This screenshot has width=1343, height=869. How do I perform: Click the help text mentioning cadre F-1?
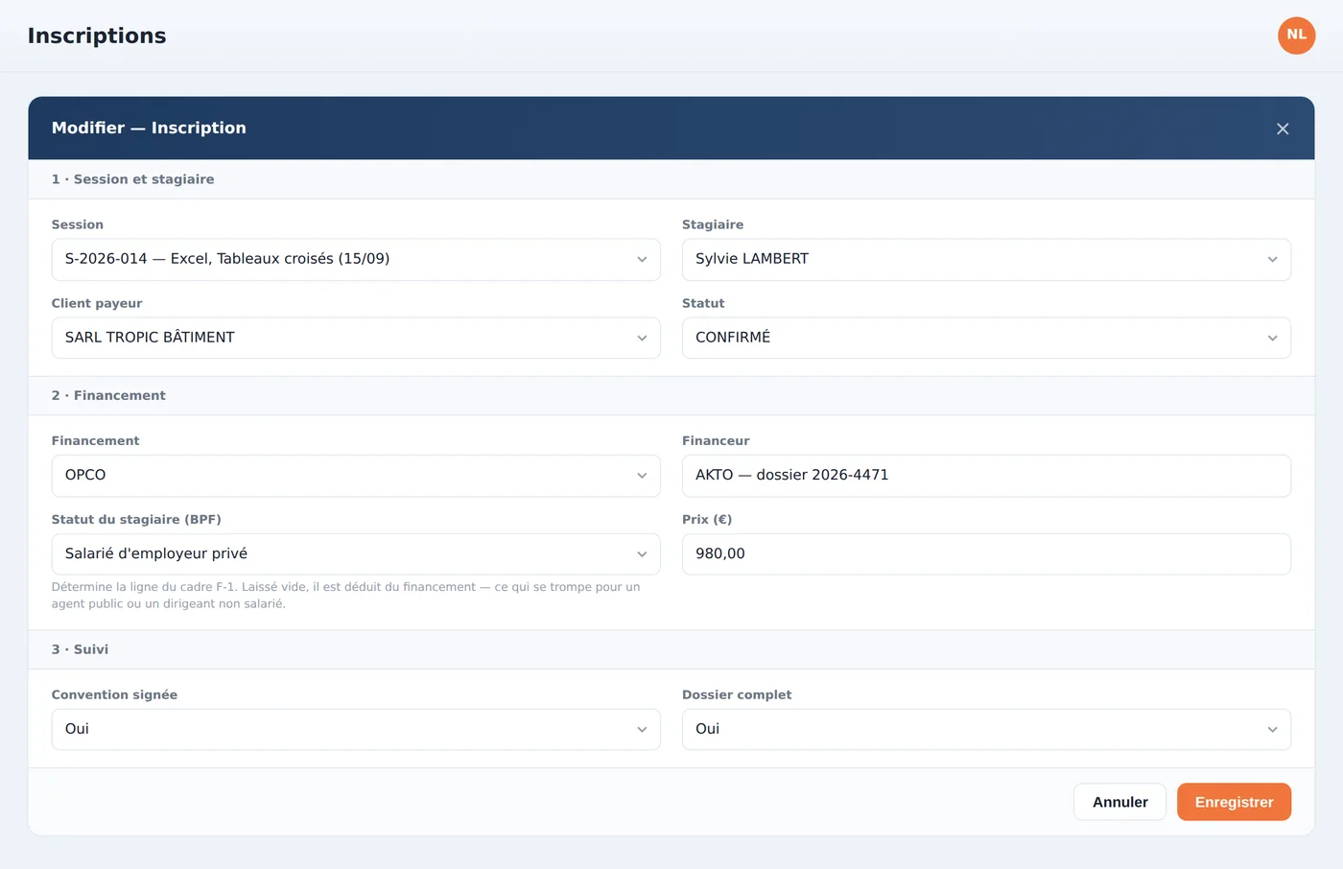(345, 595)
